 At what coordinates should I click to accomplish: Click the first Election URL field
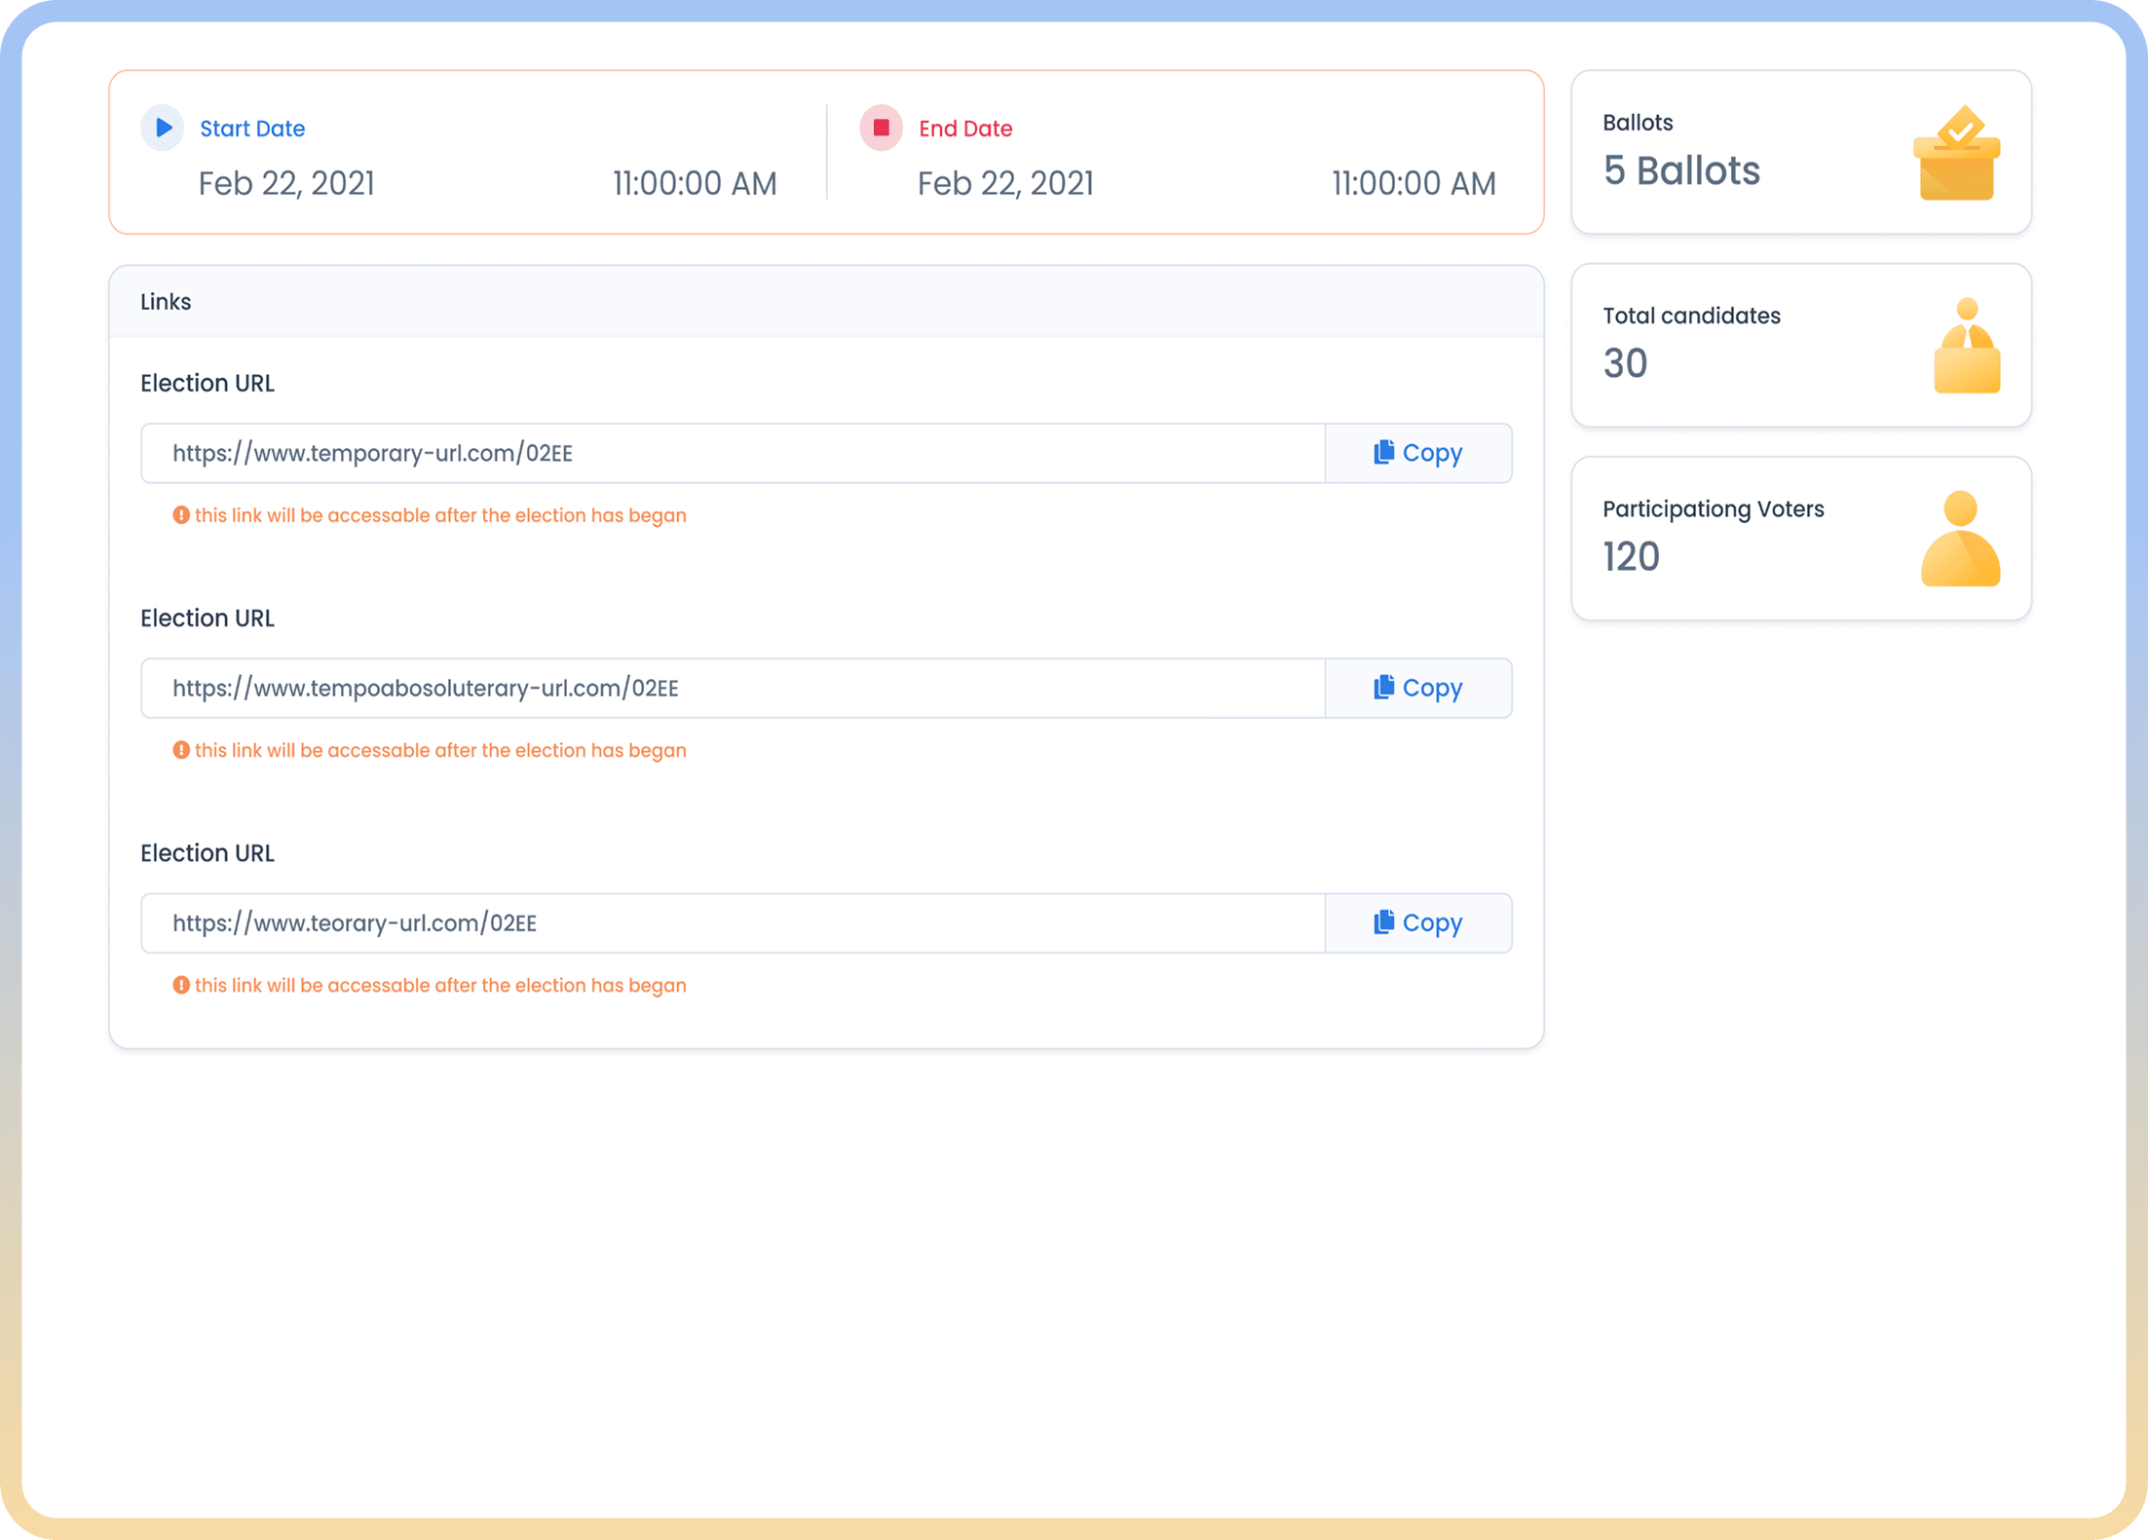733,453
